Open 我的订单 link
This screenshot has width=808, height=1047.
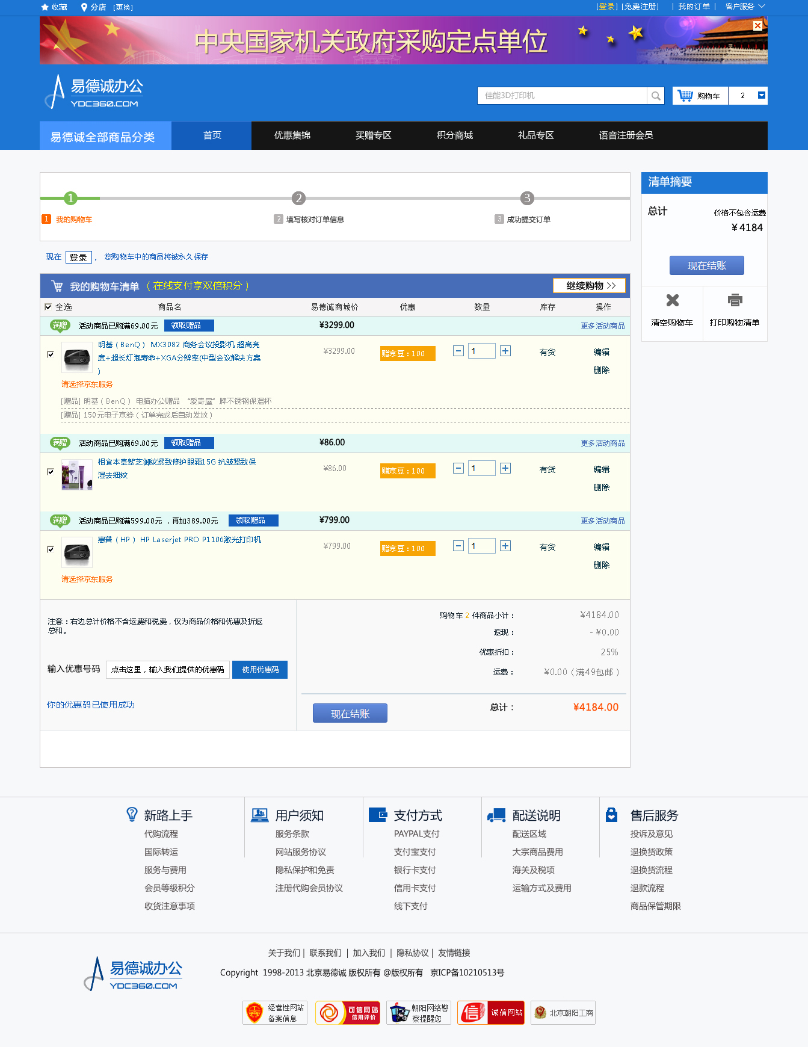pyautogui.click(x=694, y=7)
